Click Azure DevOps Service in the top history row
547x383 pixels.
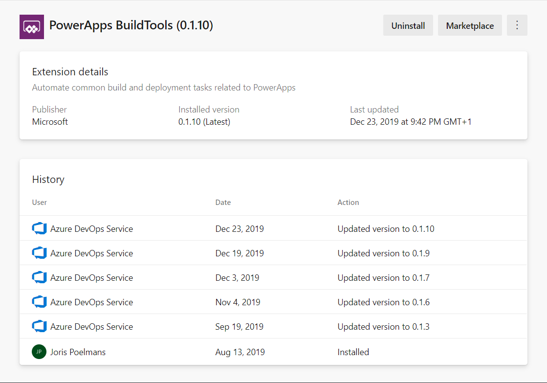91,228
